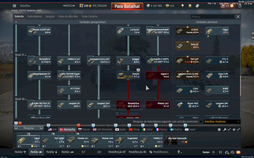Screen dimensions: 254x158
Task: Open the gear settings icon near presets
Action: coord(219,130)
